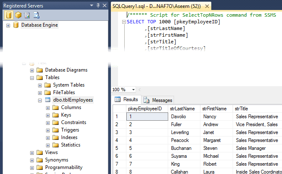Select the SQLQuery1.sql document tab
This screenshot has width=282, height=174.
pos(151,5)
